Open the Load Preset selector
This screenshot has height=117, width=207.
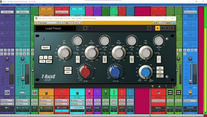coord(53,28)
